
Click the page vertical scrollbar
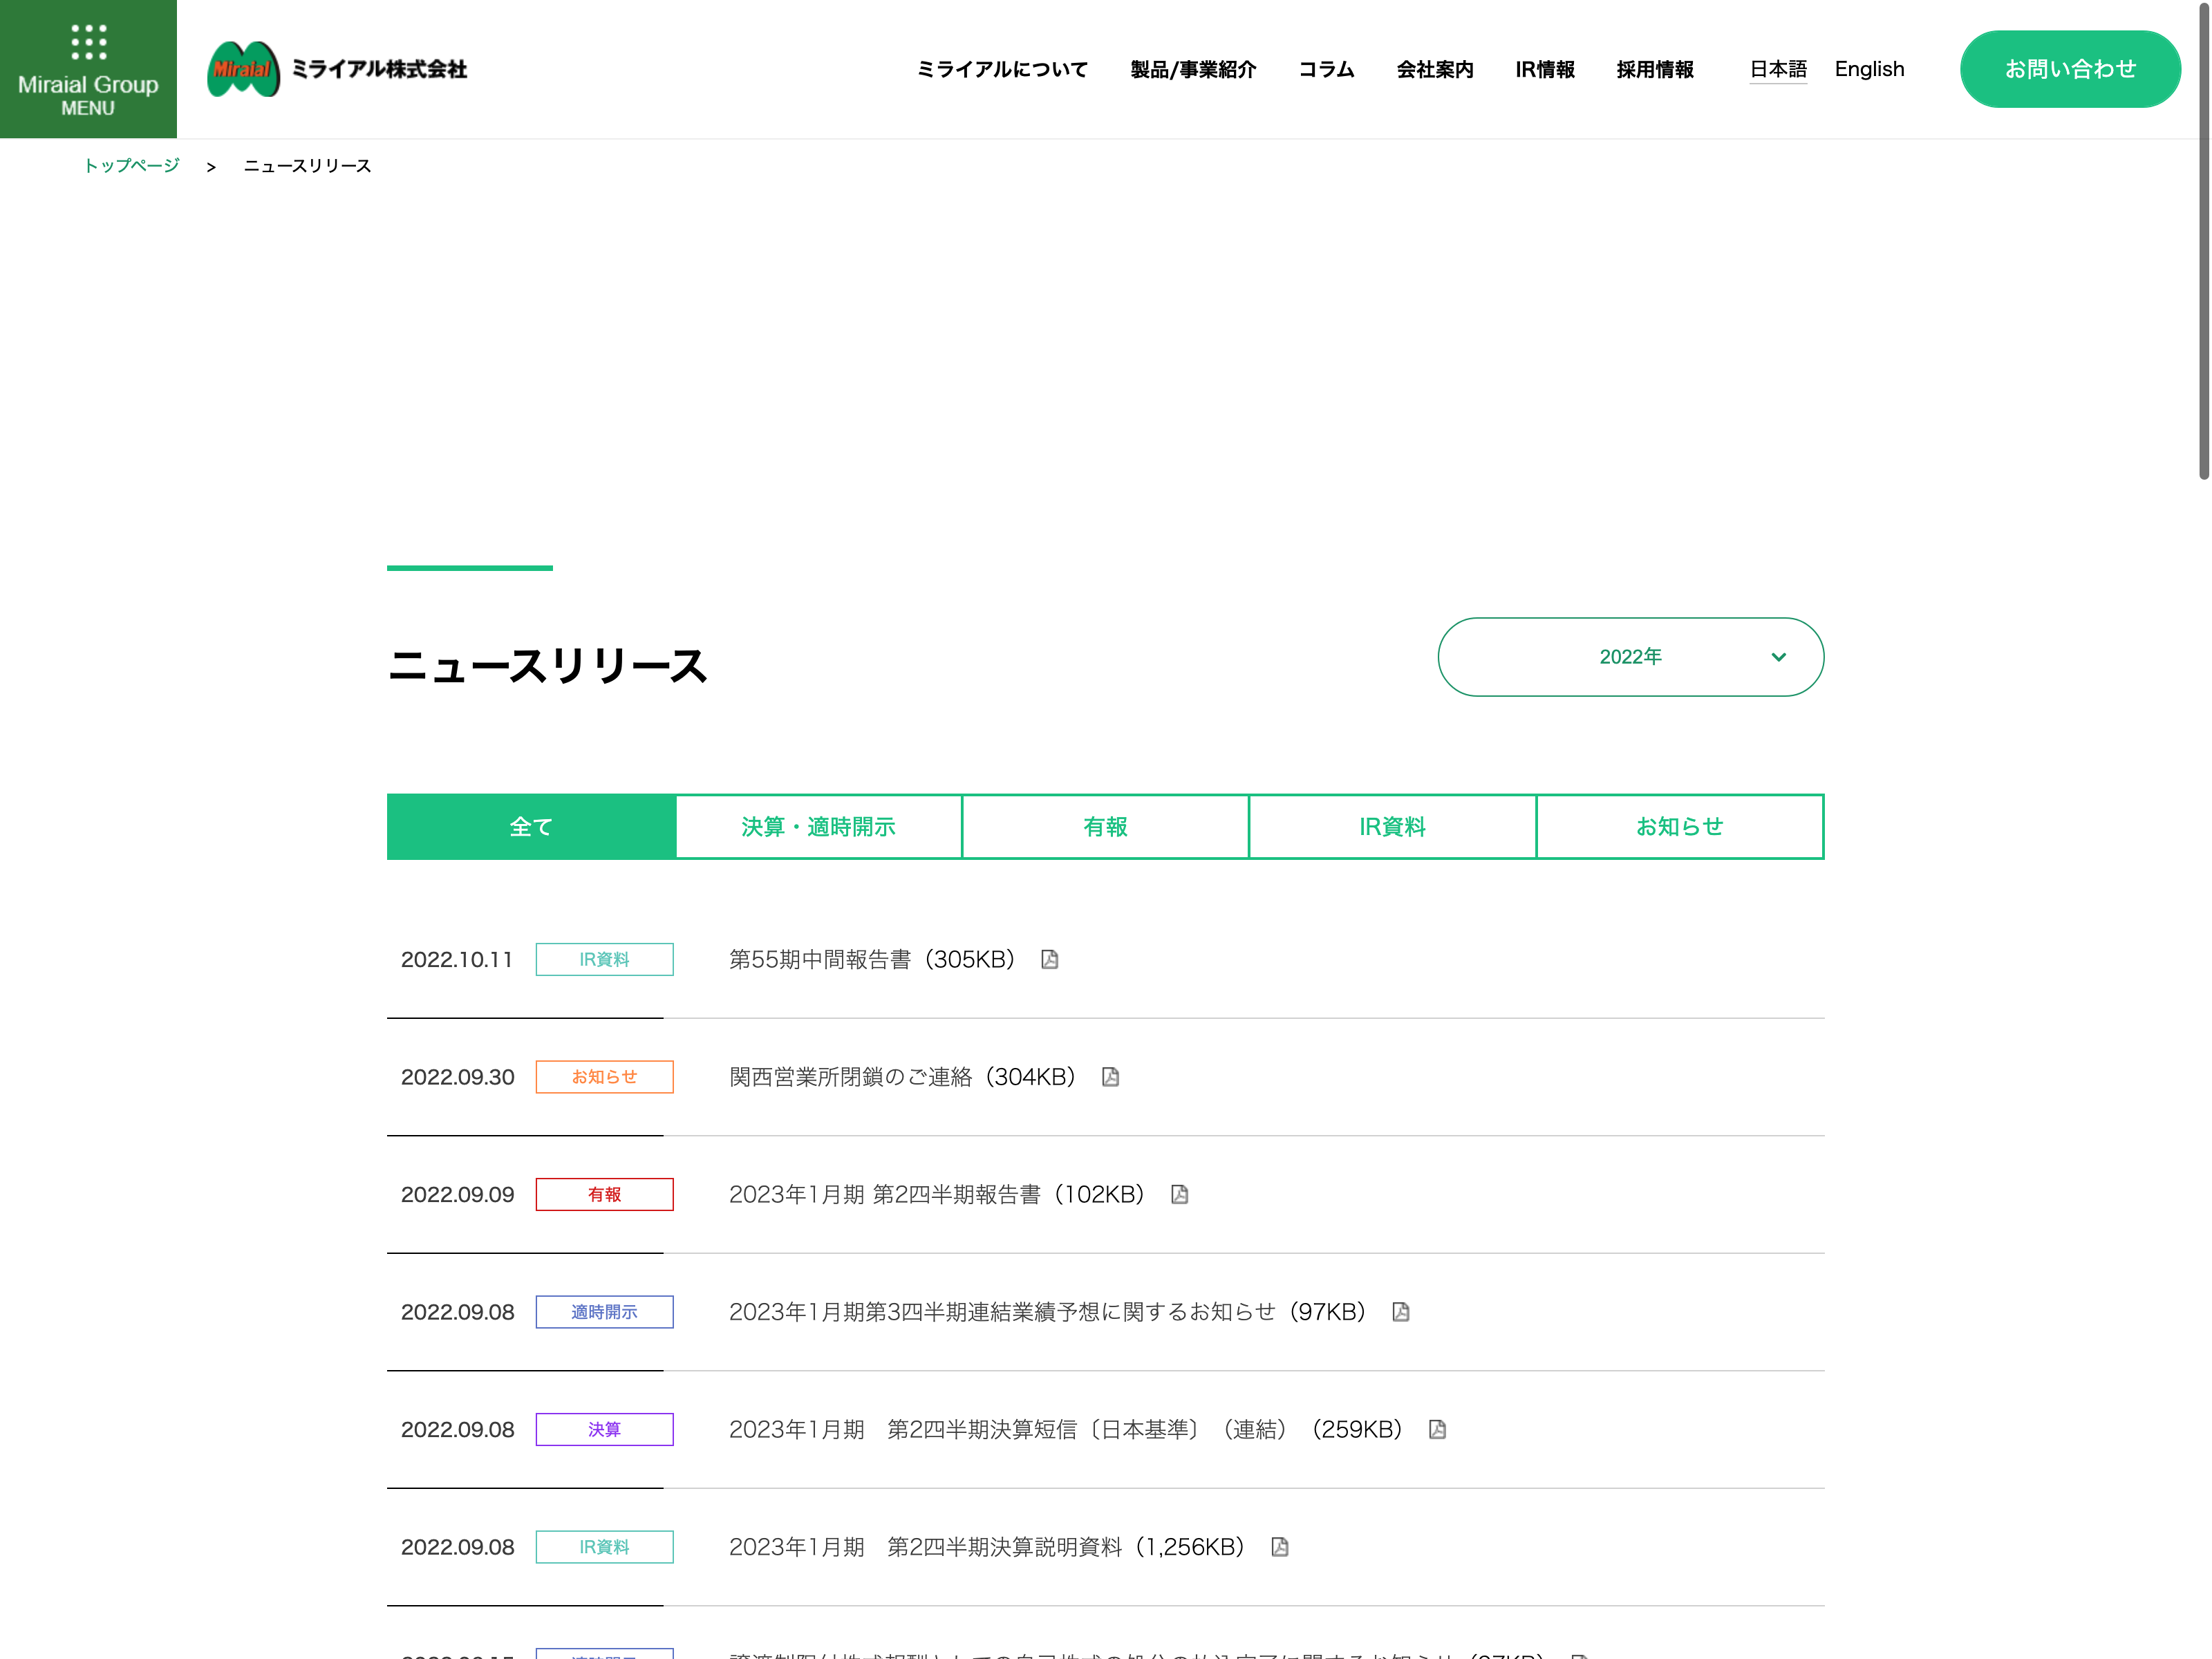(x=2203, y=240)
